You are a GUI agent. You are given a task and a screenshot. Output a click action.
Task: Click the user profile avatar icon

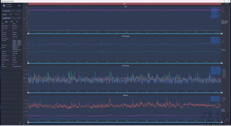click(x=4, y=6)
